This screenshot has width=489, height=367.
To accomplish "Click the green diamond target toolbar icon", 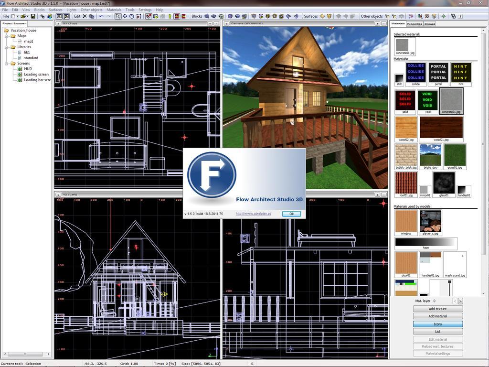I will click(444, 16).
